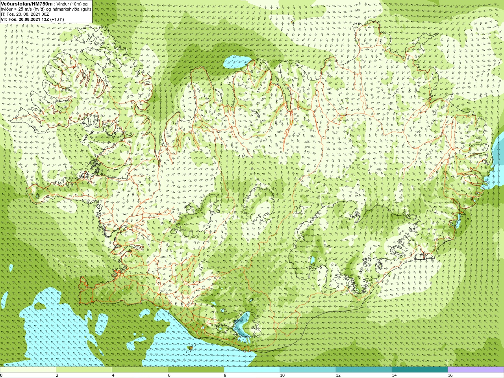This screenshot has width=504, height=378.
Task: Pick the darker green 6–8 legend swatch
Action: 196,369
